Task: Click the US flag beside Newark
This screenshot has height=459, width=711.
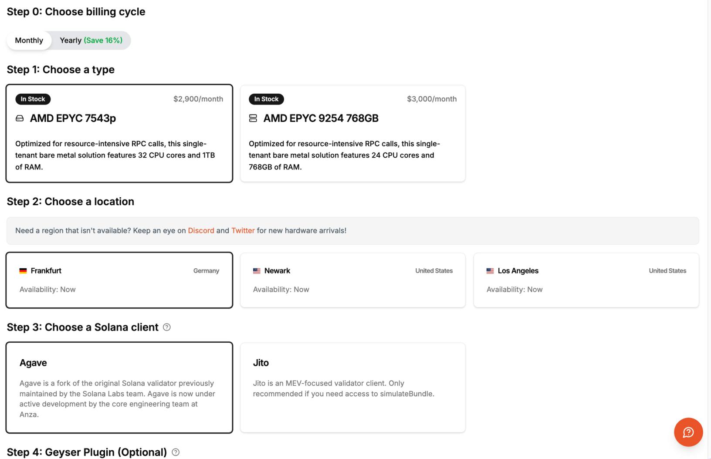Action: click(257, 271)
